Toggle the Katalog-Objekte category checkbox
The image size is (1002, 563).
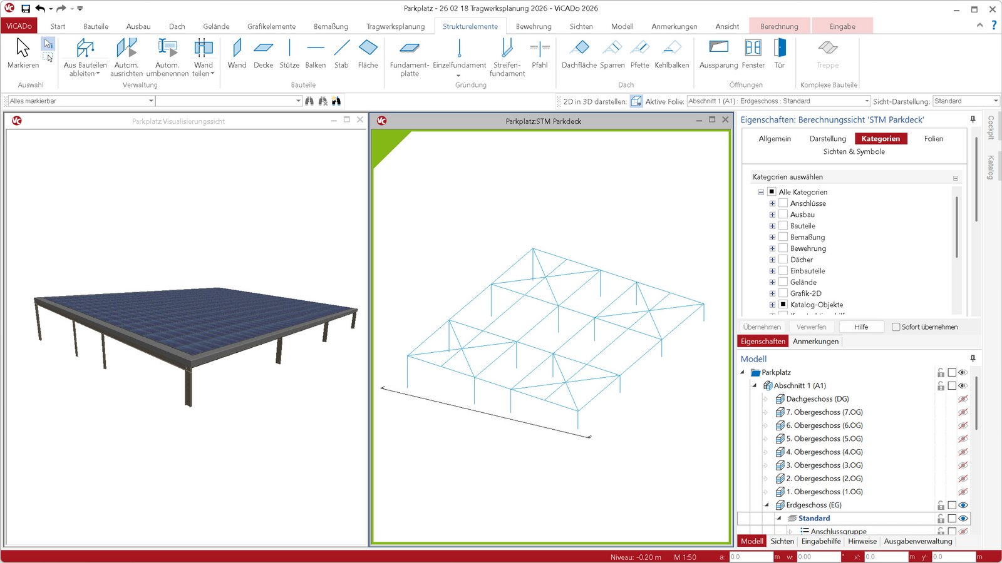(783, 305)
